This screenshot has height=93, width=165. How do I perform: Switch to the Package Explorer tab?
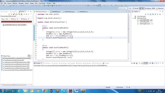click(x=5, y=12)
